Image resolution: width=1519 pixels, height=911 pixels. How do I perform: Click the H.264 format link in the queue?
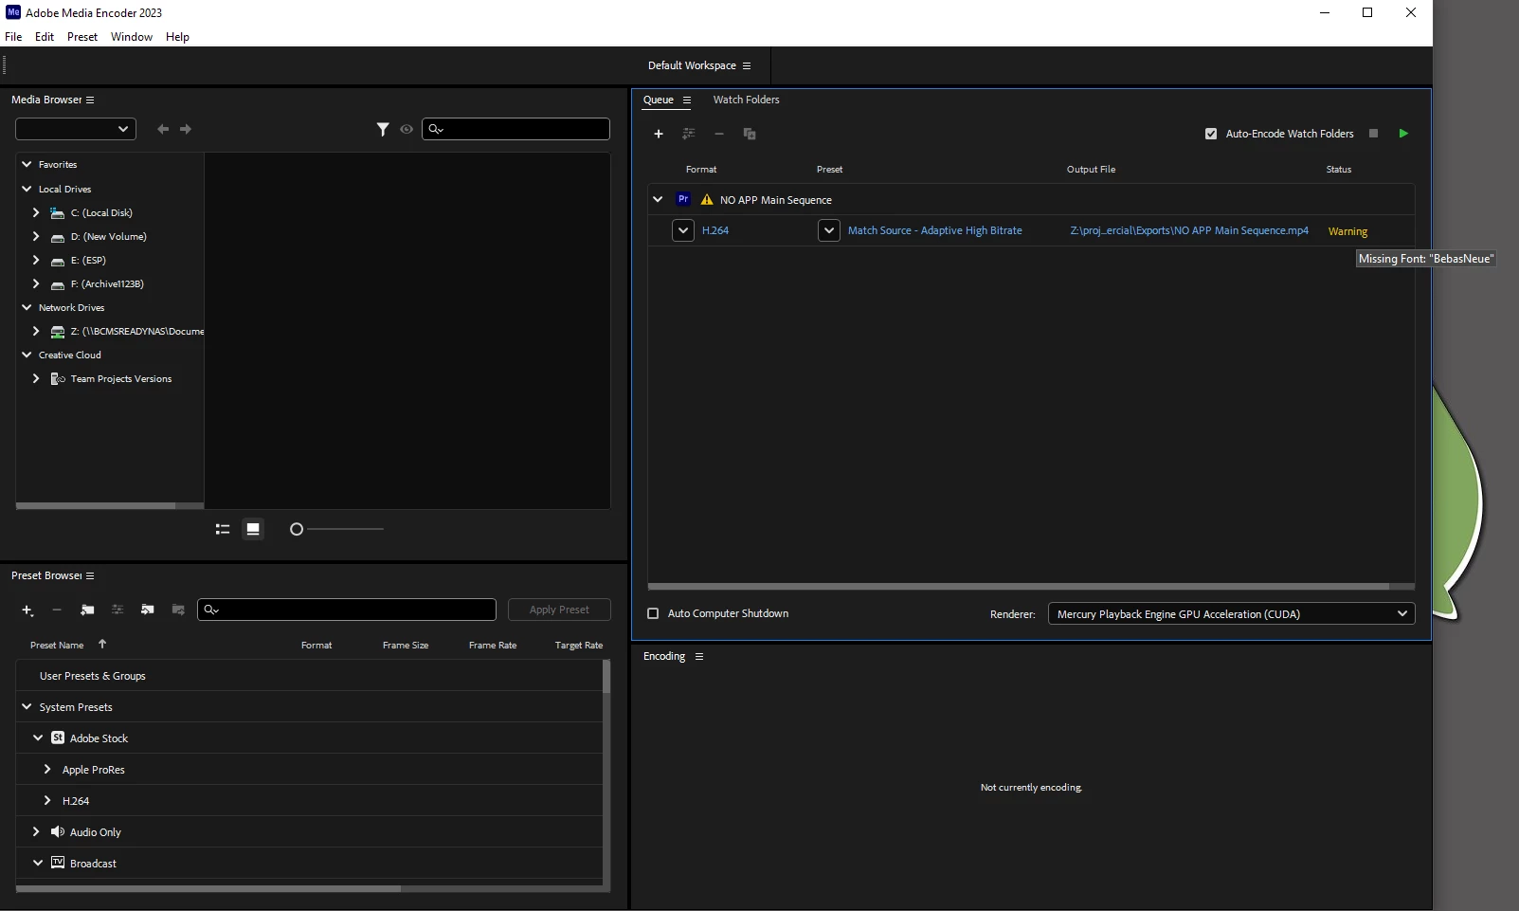(715, 230)
